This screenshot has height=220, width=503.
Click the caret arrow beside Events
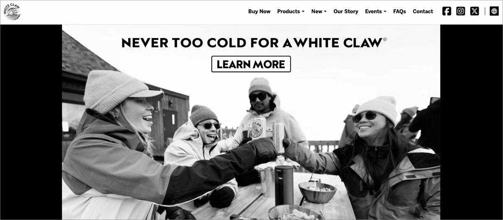[x=385, y=12]
